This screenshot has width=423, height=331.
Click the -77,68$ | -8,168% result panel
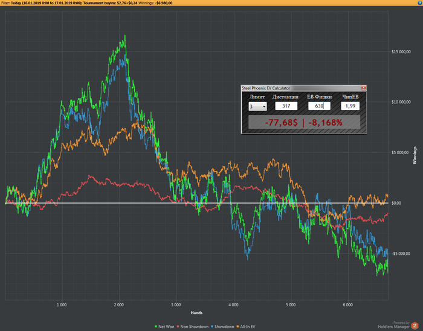pyautogui.click(x=304, y=123)
